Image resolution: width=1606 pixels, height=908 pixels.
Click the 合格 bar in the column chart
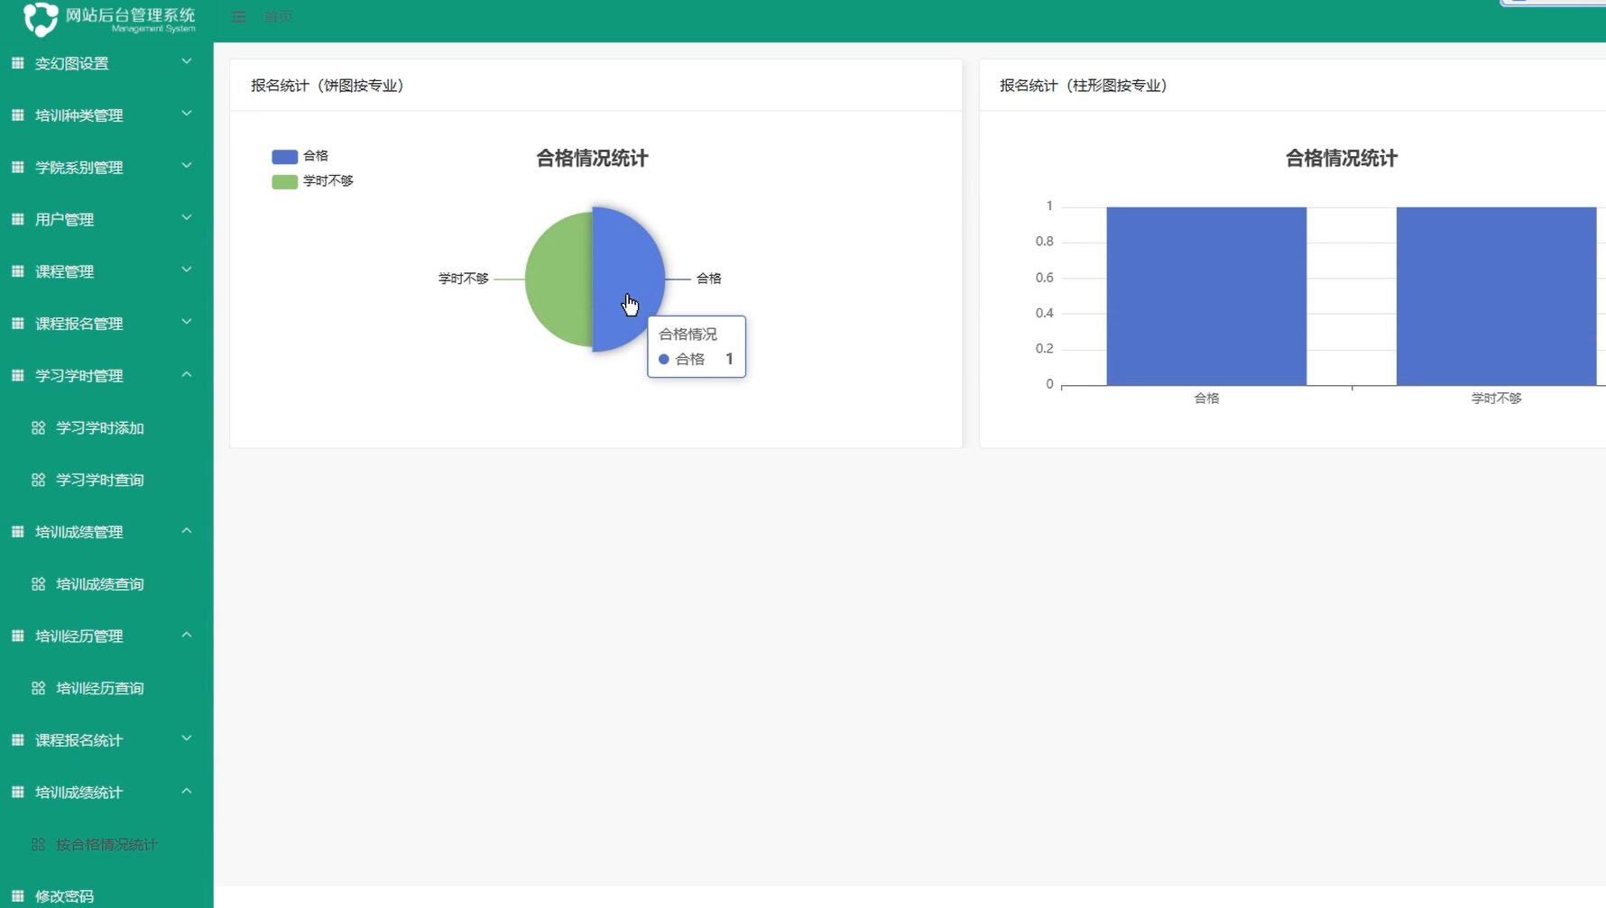coord(1206,295)
